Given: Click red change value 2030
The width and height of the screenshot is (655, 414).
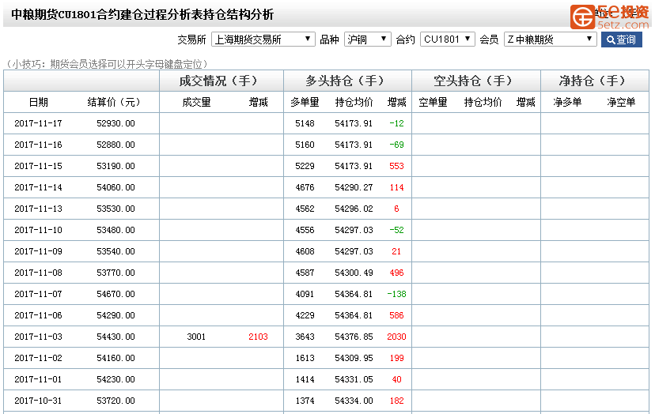Looking at the screenshot, I should tap(396, 337).
